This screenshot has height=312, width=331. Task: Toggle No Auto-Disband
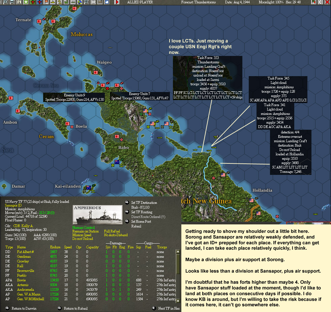pos(116,235)
